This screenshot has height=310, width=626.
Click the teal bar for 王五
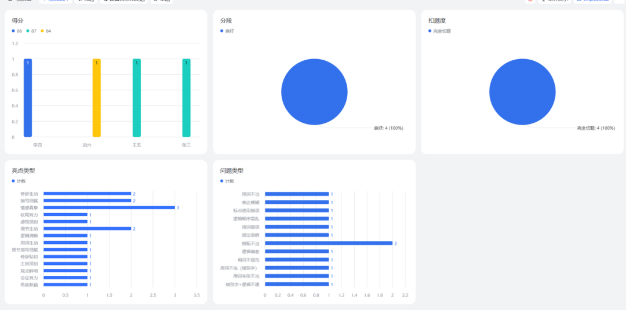tap(137, 98)
